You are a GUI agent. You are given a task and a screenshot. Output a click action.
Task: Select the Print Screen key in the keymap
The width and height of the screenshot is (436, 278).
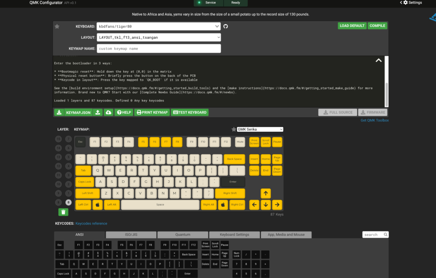point(254,142)
